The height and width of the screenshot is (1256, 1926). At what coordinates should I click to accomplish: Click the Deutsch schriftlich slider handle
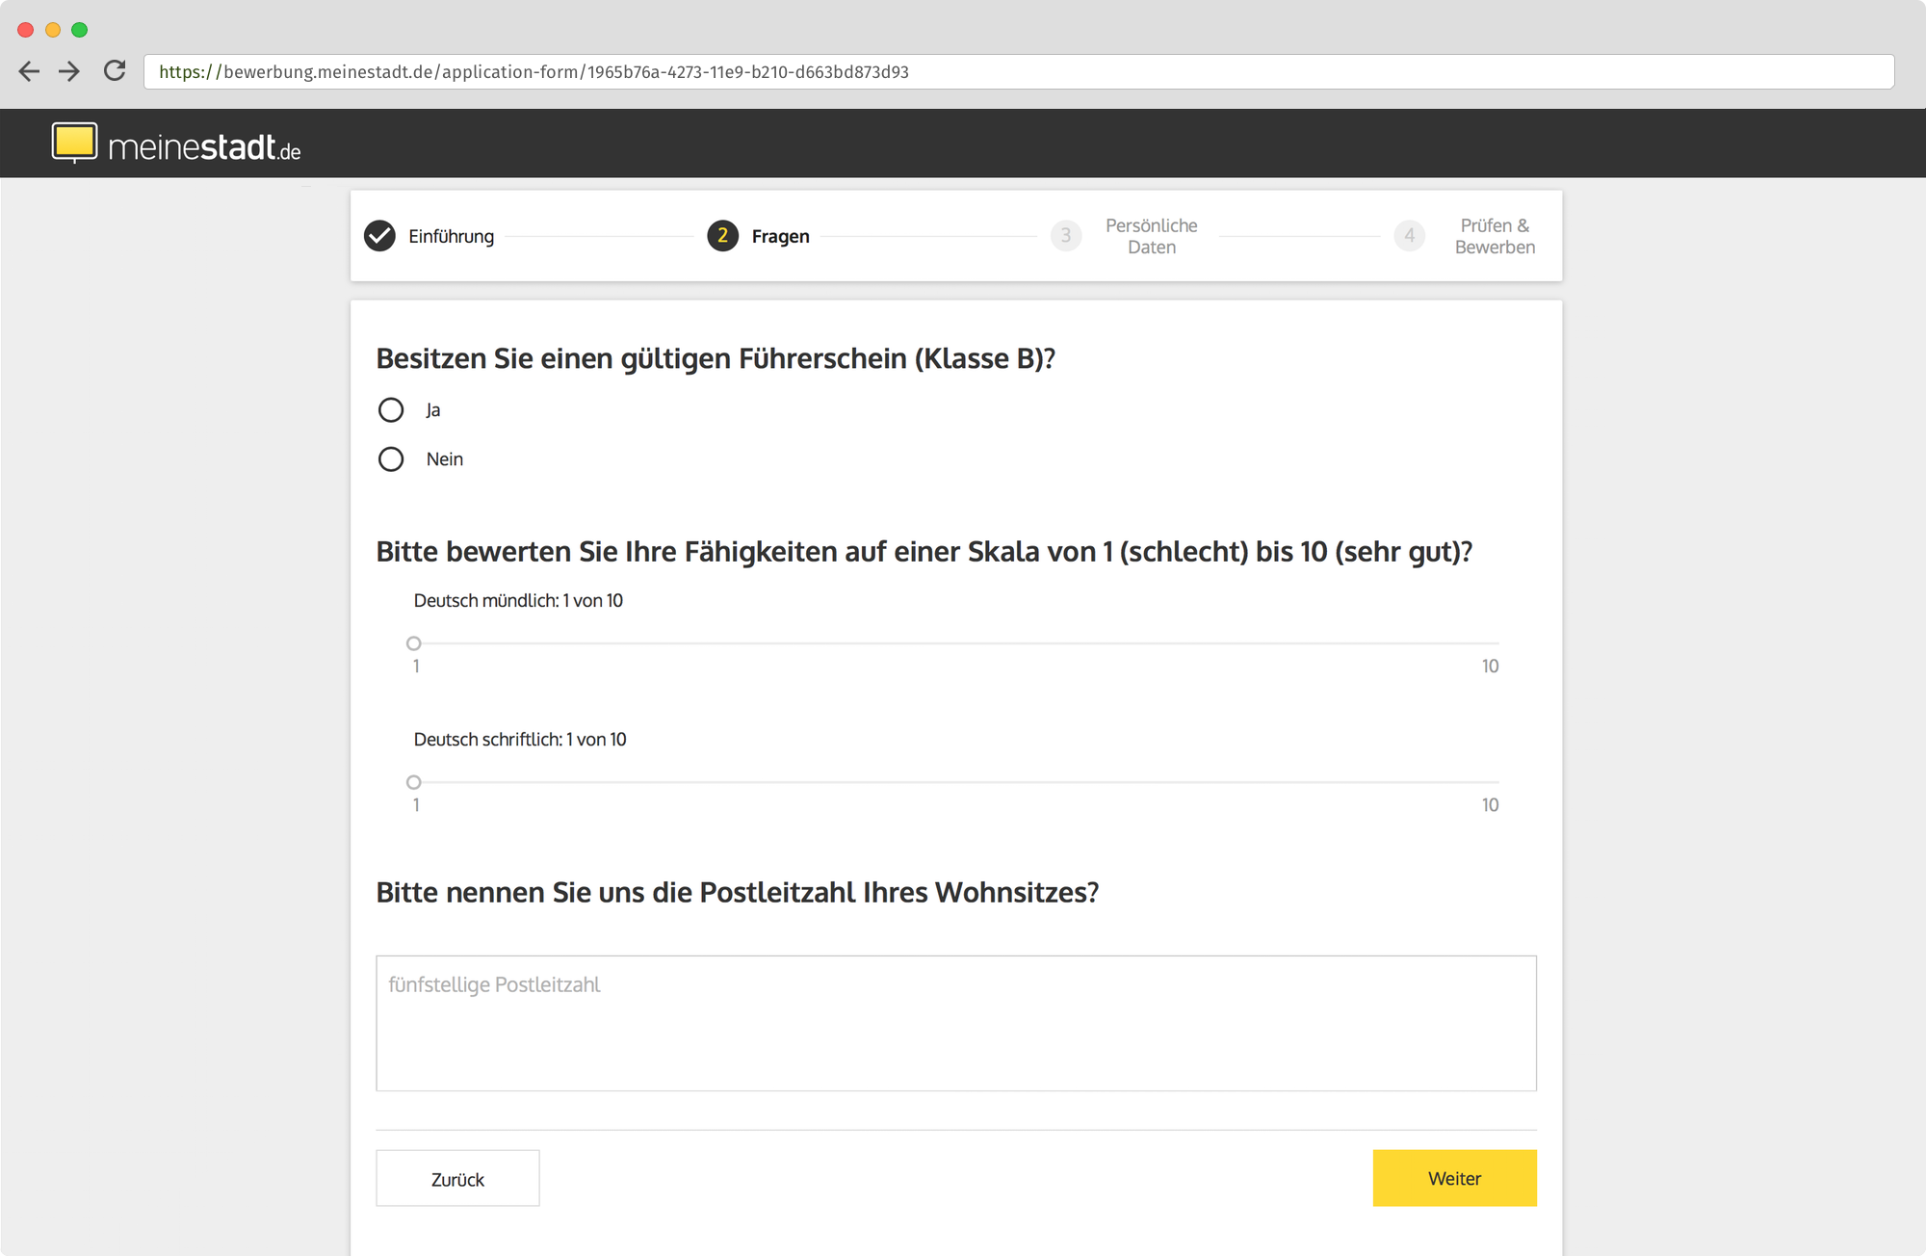(x=414, y=782)
